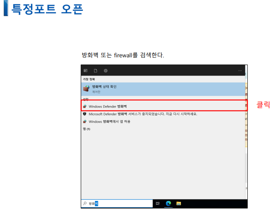
Task: Click the magnifier icon in the search box
Action: [85, 204]
